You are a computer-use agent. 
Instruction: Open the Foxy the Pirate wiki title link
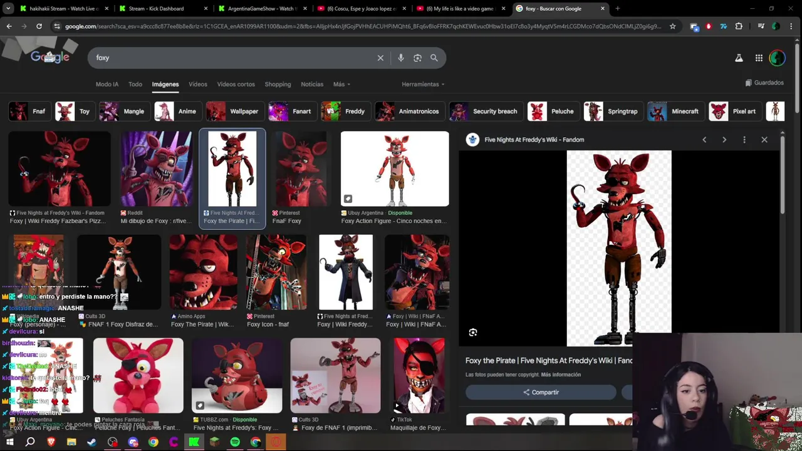[549, 360]
